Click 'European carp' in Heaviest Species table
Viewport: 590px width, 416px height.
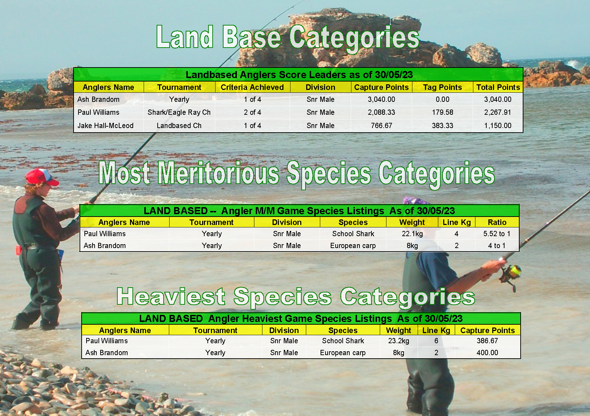point(343,353)
